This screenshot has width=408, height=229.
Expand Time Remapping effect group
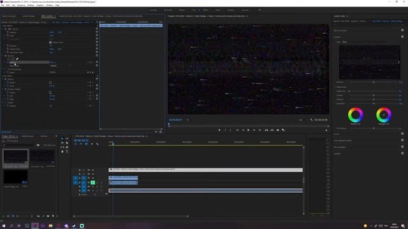point(3,69)
